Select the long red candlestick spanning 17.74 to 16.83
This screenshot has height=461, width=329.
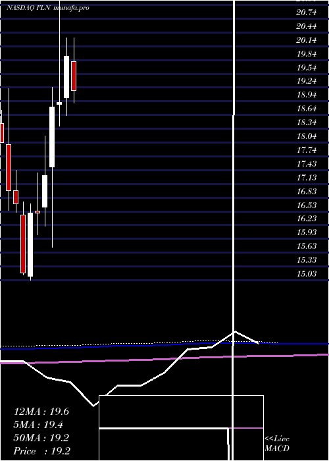coord(9,167)
